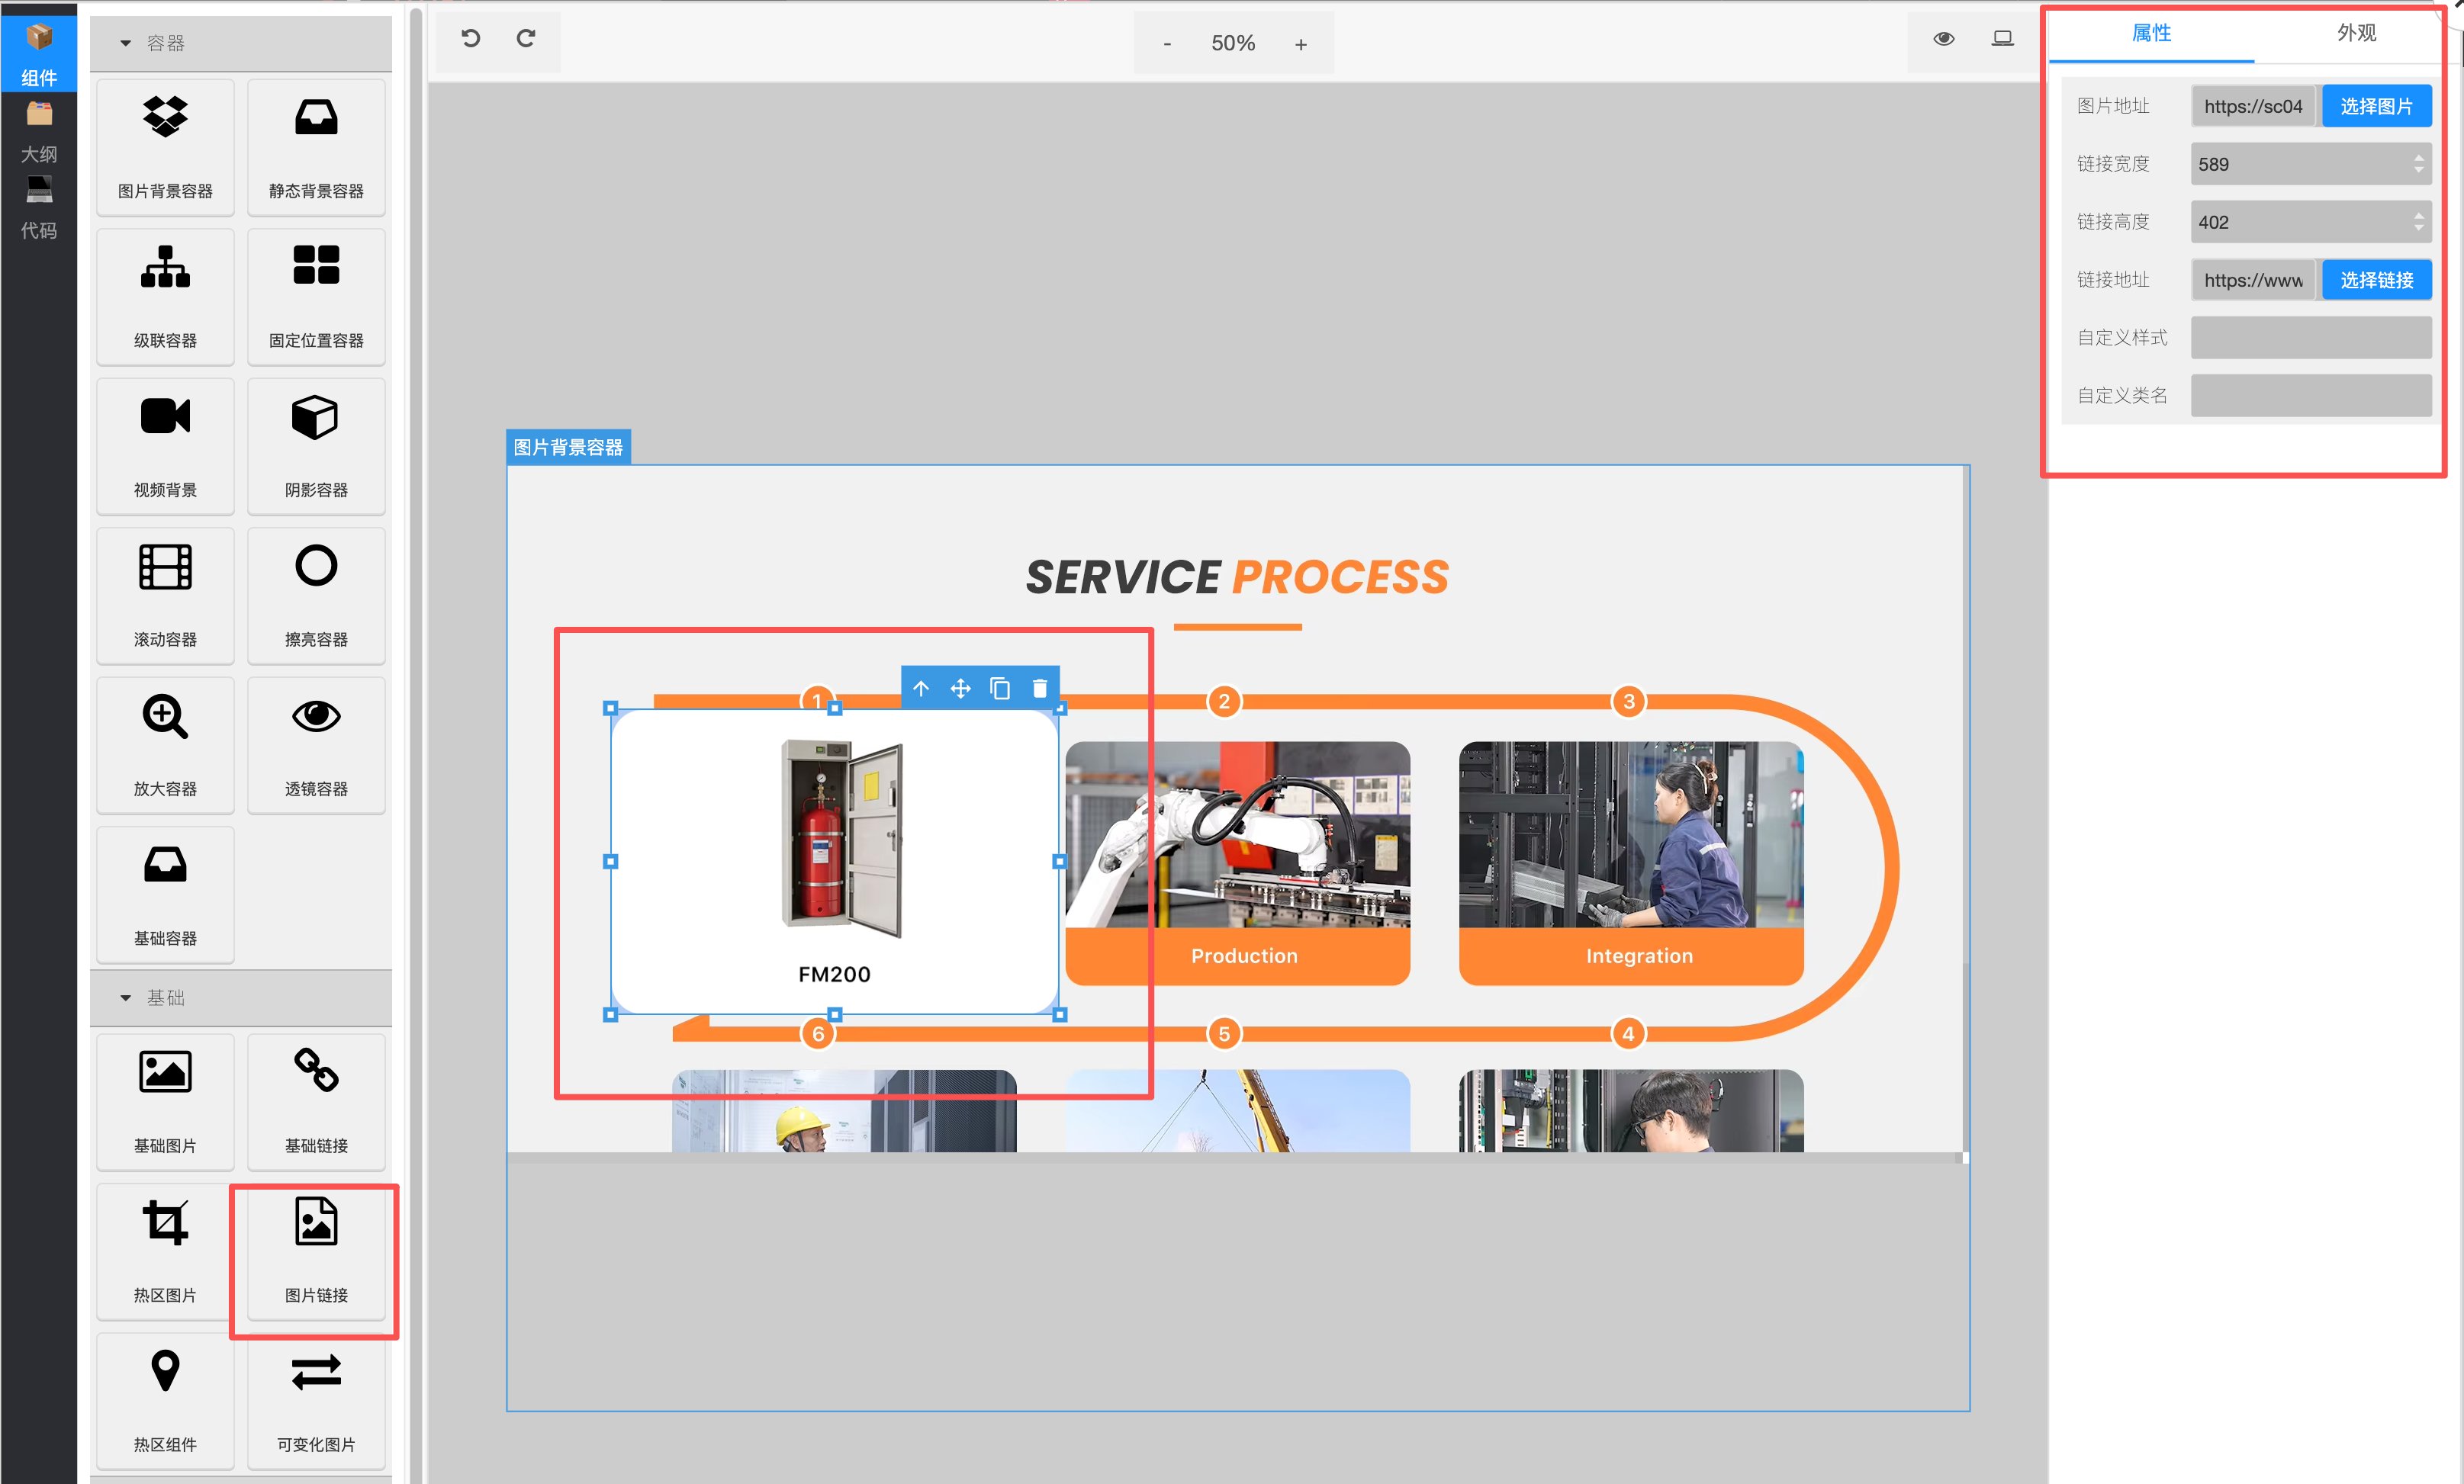
Task: Collapse the 基础 section header
Action: click(x=240, y=997)
